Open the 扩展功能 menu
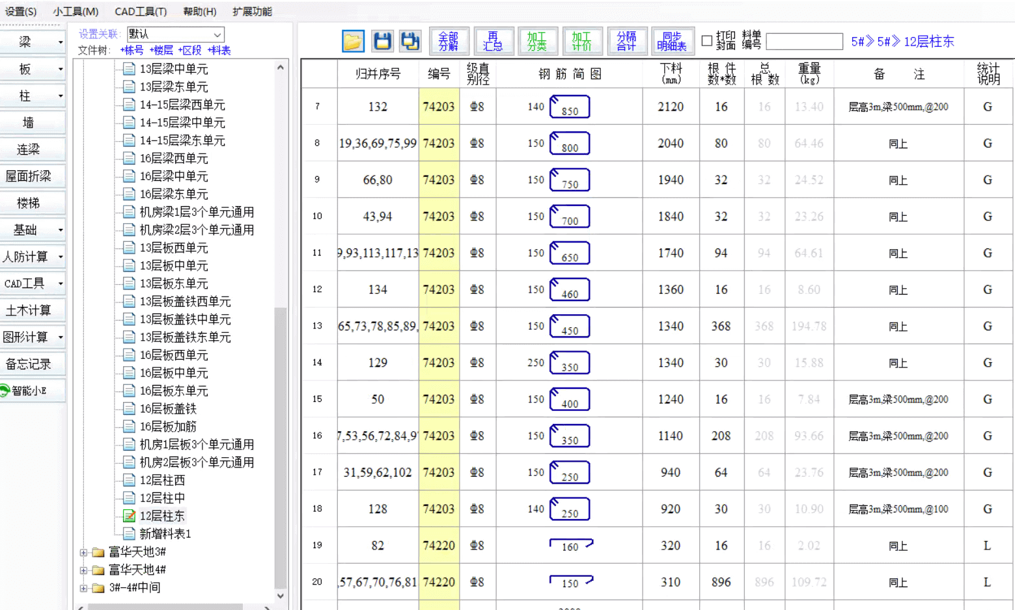 252,12
